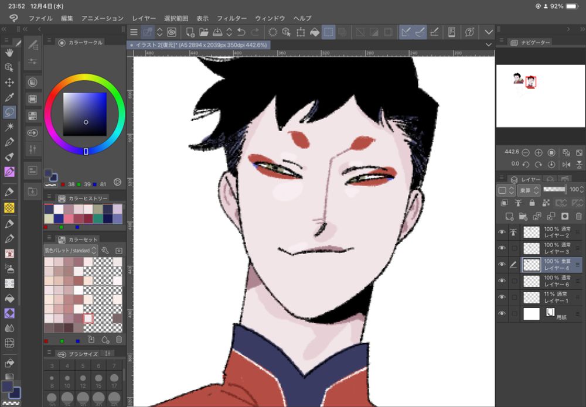Select the Eyedropper tool
This screenshot has width=586, height=407.
click(x=9, y=97)
